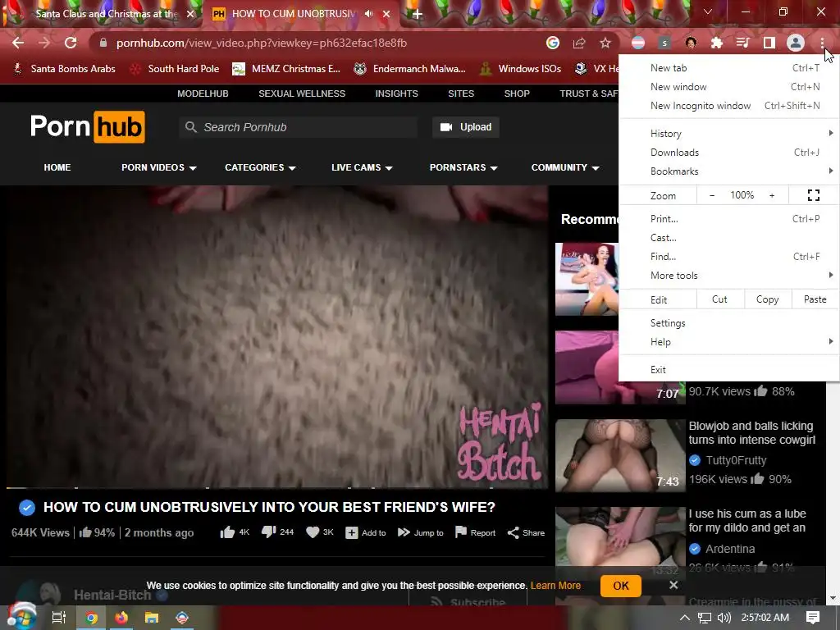
Task: Click the gray 's' extension icon
Action: [x=664, y=43]
